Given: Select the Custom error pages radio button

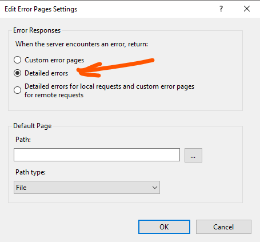Looking at the screenshot, I should pos(17,60).
